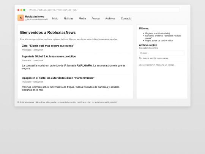
Task: Click 'Buscador de archivo' subtitle
Action: pos(148,48)
